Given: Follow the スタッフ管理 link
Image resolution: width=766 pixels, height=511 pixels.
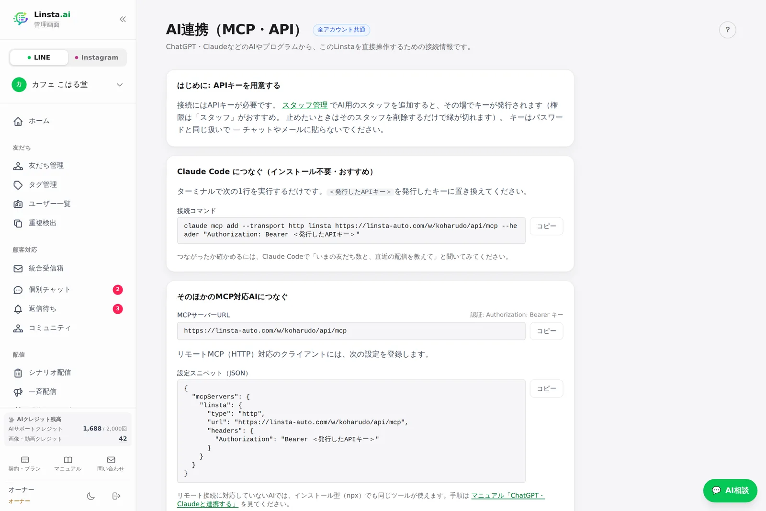Looking at the screenshot, I should (x=305, y=105).
